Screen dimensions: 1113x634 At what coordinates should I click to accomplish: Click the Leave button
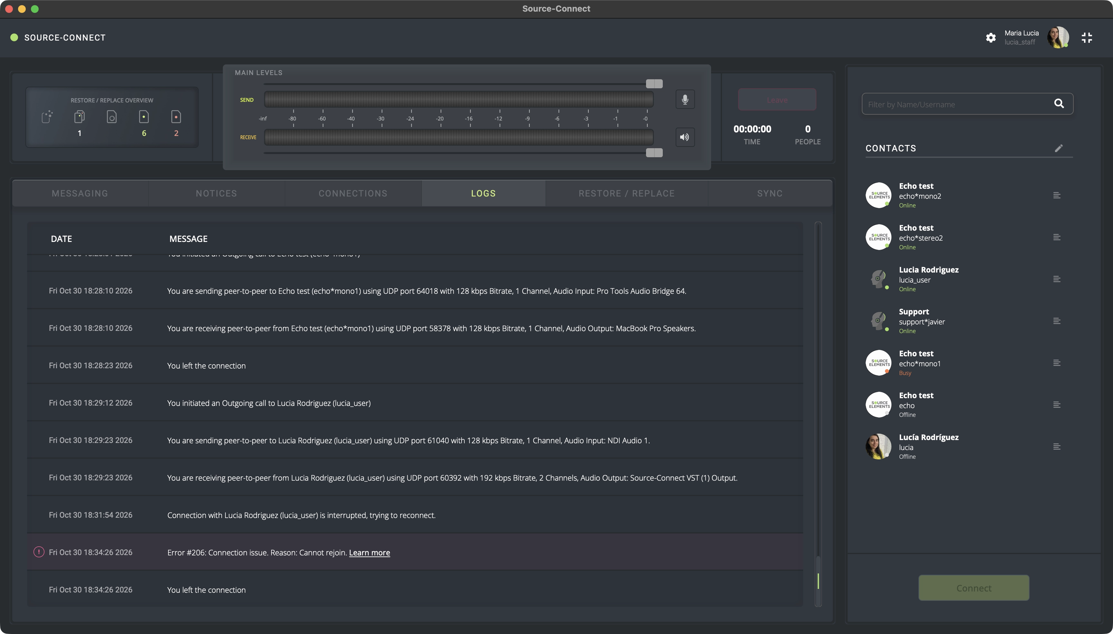click(777, 100)
